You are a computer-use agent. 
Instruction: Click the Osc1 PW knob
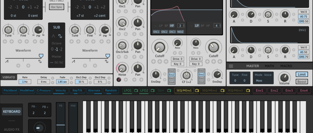tap(38, 30)
